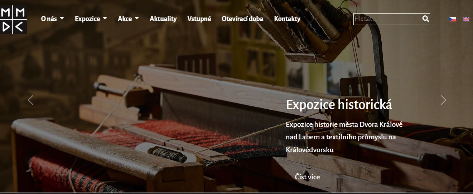Expand the Akce dropdown caret
This screenshot has width=473, height=194.
[x=136, y=19]
